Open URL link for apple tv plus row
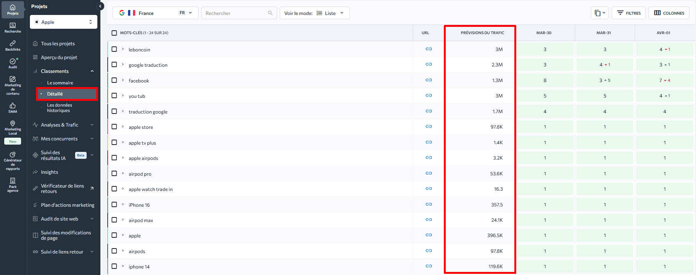696x275 pixels. point(428,142)
